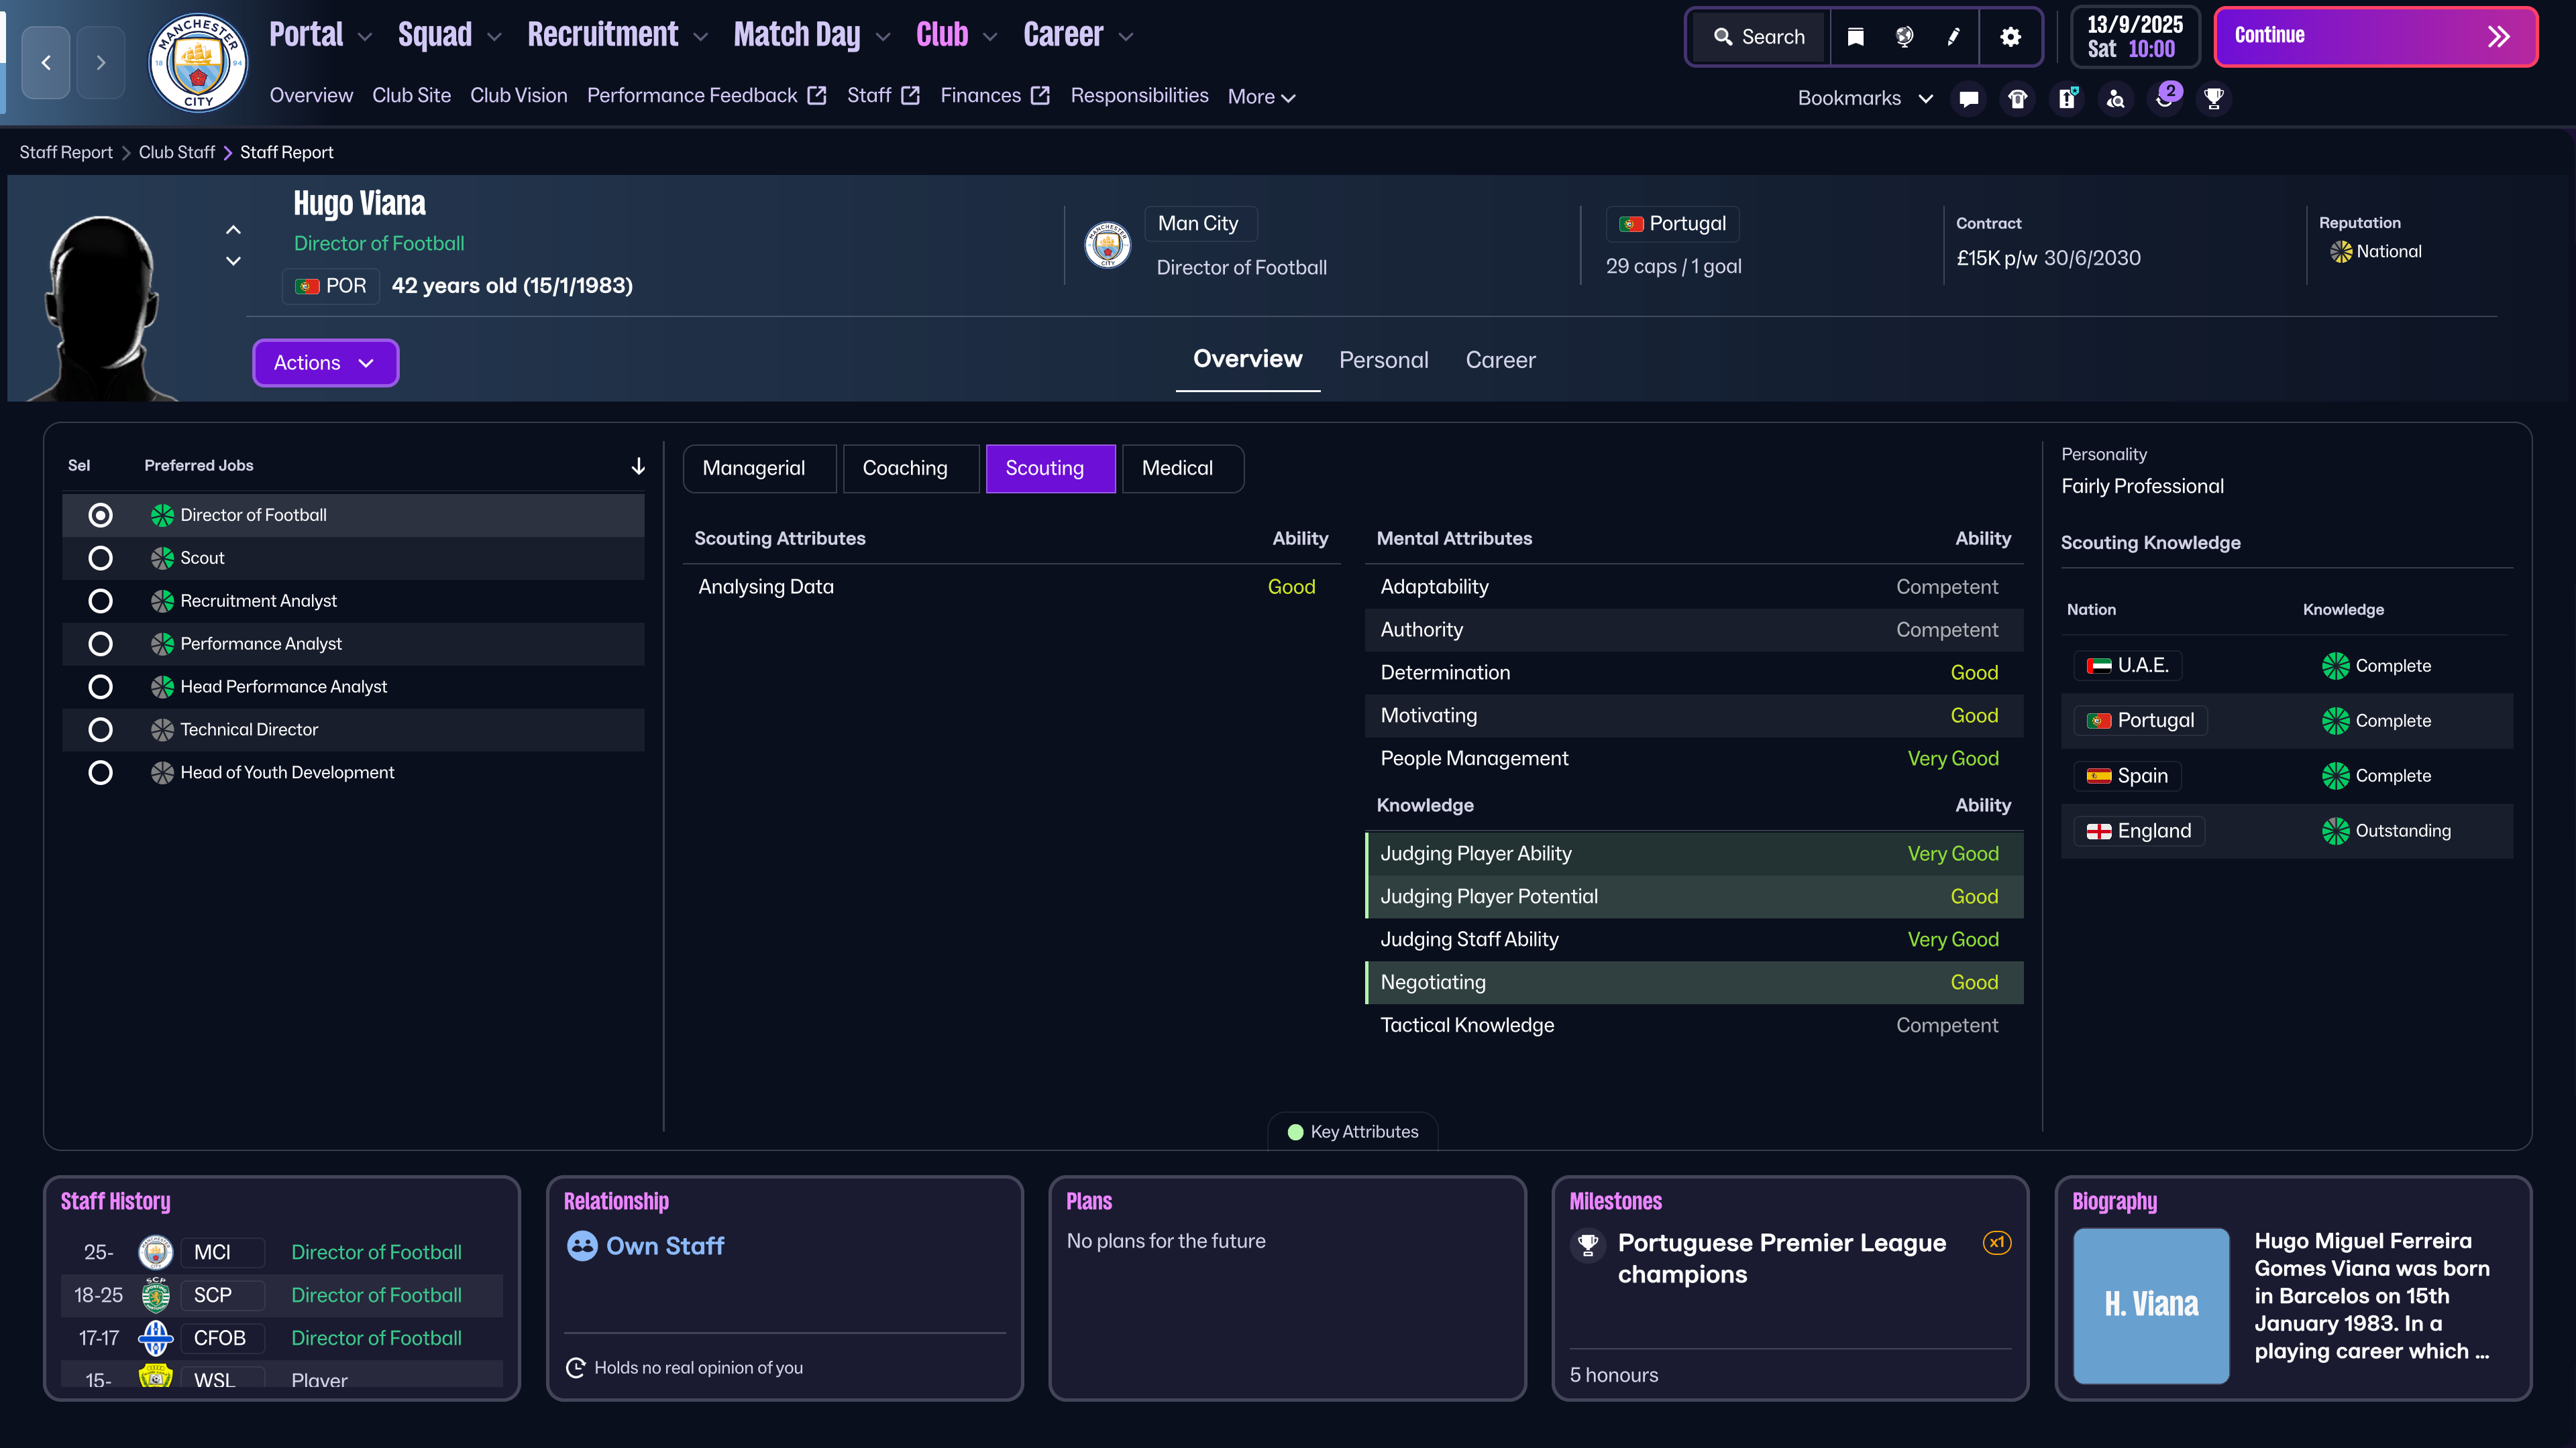Select Head of Youth Development radio button
Screen dimensions: 2576x1448
click(x=100, y=772)
